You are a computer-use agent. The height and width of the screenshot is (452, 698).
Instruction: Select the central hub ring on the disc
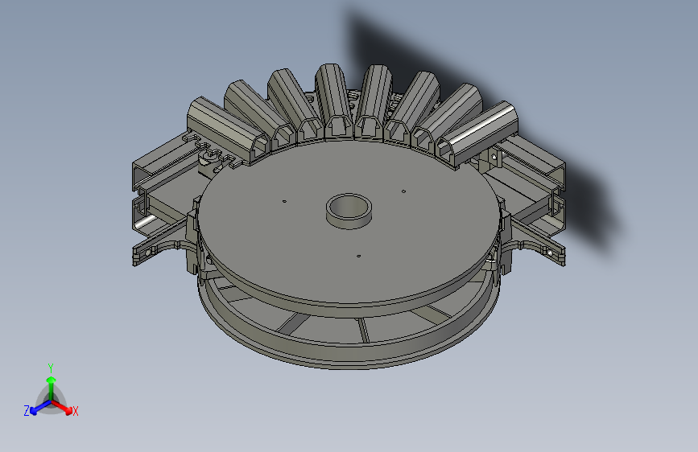tap(349, 212)
